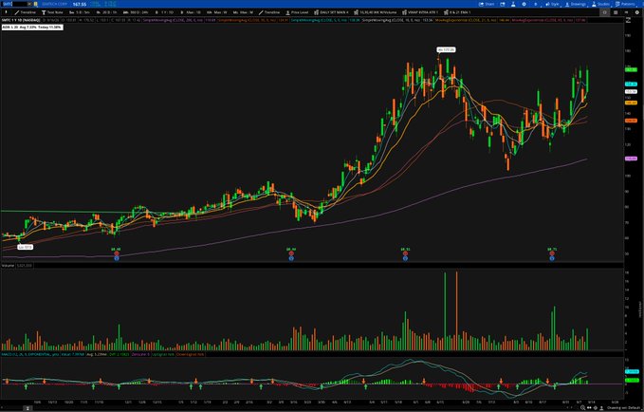Viewport: 644px width, 412px height.
Task: Switch to the Max : W timeframe
Action: tap(217, 12)
